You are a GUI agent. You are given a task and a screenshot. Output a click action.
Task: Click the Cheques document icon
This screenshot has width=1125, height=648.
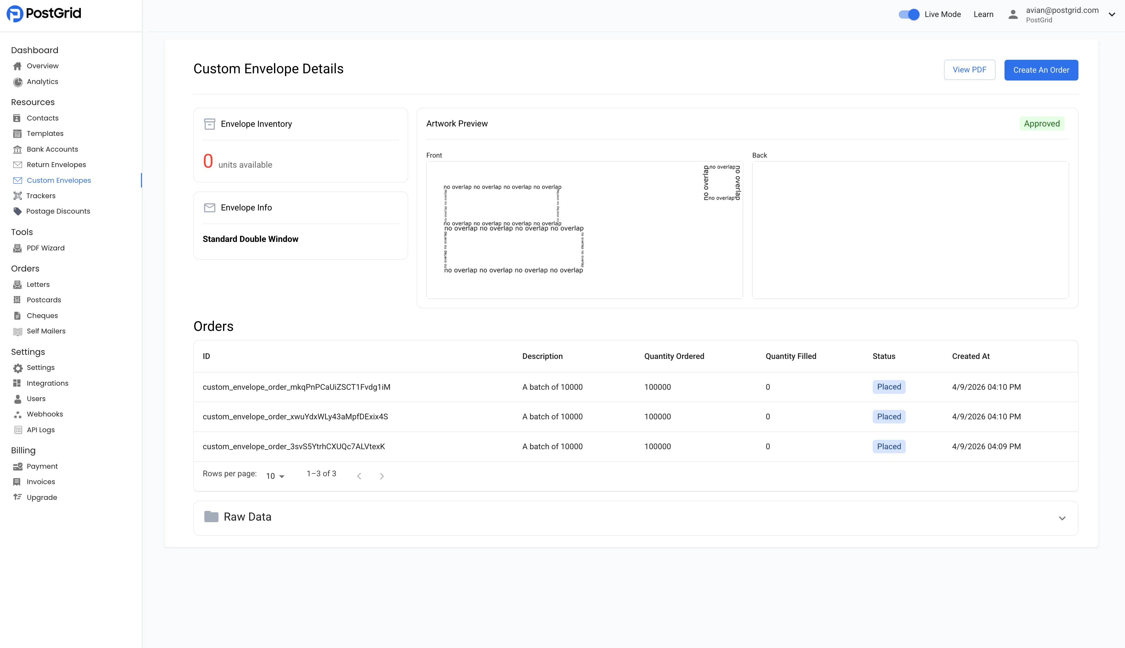tap(17, 316)
